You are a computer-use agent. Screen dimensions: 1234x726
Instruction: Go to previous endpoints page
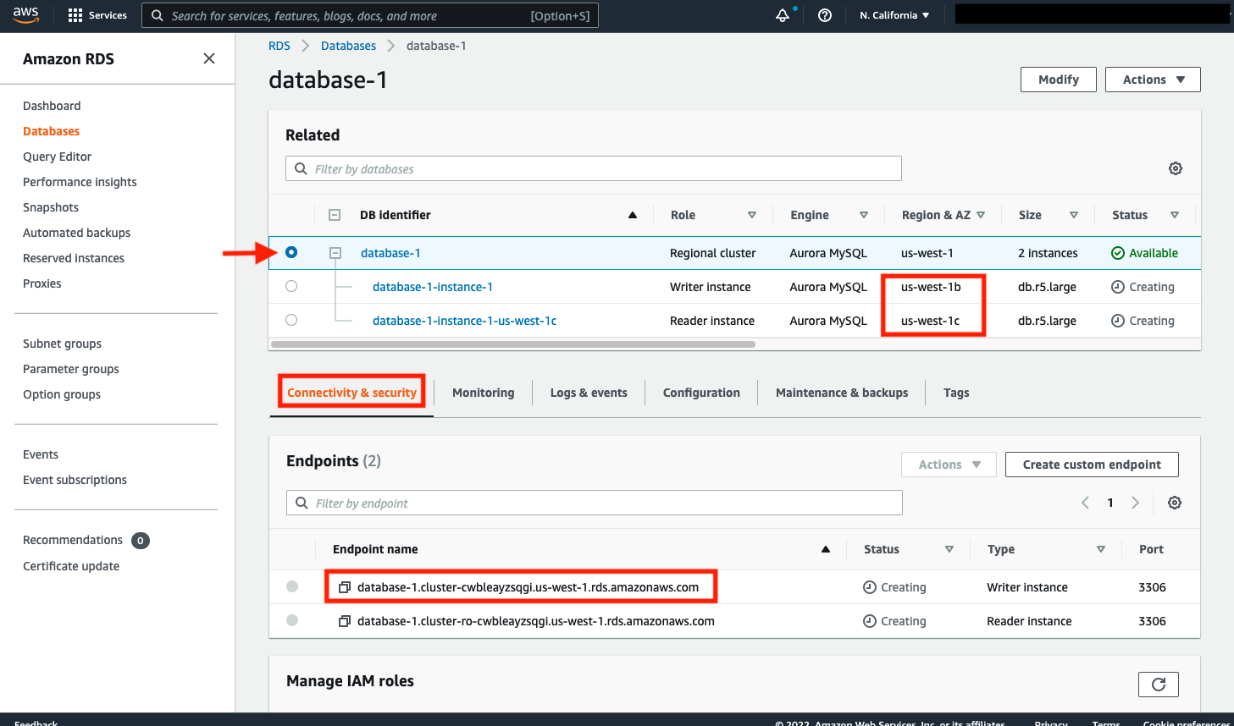pos(1085,503)
